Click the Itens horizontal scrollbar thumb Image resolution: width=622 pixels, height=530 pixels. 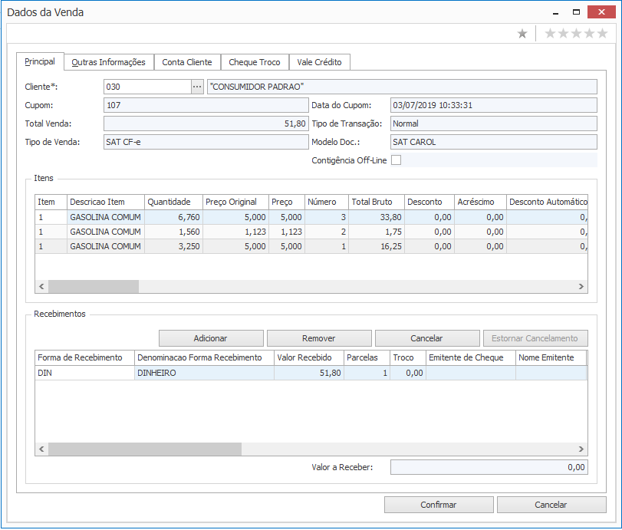pos(94,286)
